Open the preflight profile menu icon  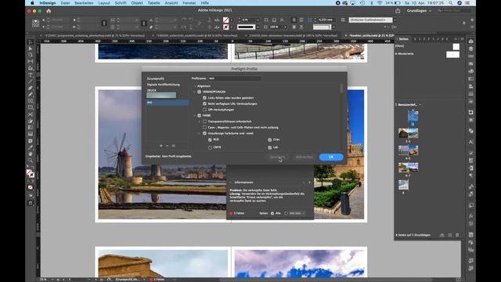(x=174, y=146)
